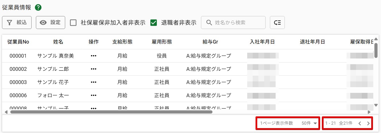381x133 pixels.
Task: Click the scroll right arrow of table
Action: tap(369, 112)
